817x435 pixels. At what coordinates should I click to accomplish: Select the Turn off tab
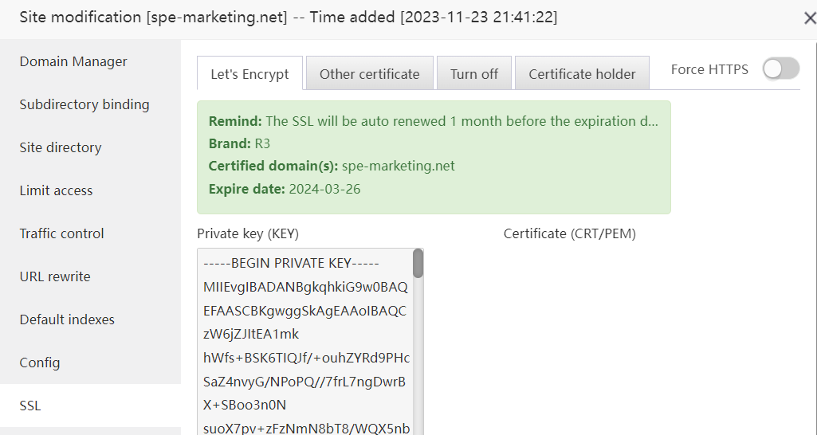click(473, 74)
